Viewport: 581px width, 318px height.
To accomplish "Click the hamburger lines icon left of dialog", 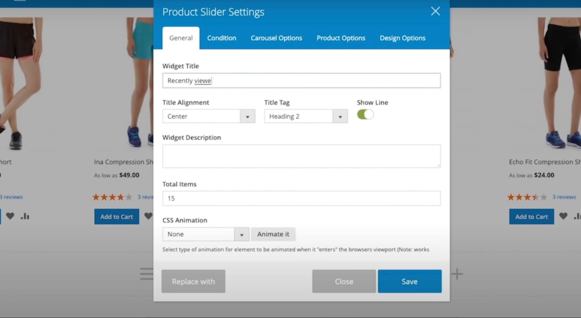I will coord(146,274).
